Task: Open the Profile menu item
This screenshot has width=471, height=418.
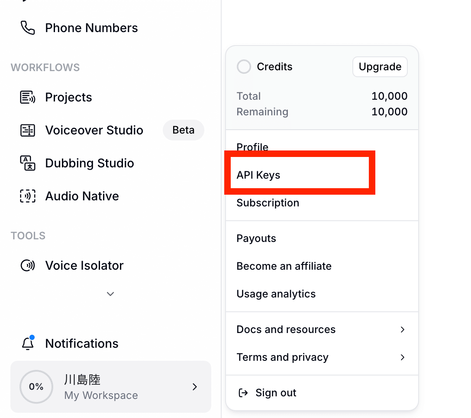Action: point(252,147)
